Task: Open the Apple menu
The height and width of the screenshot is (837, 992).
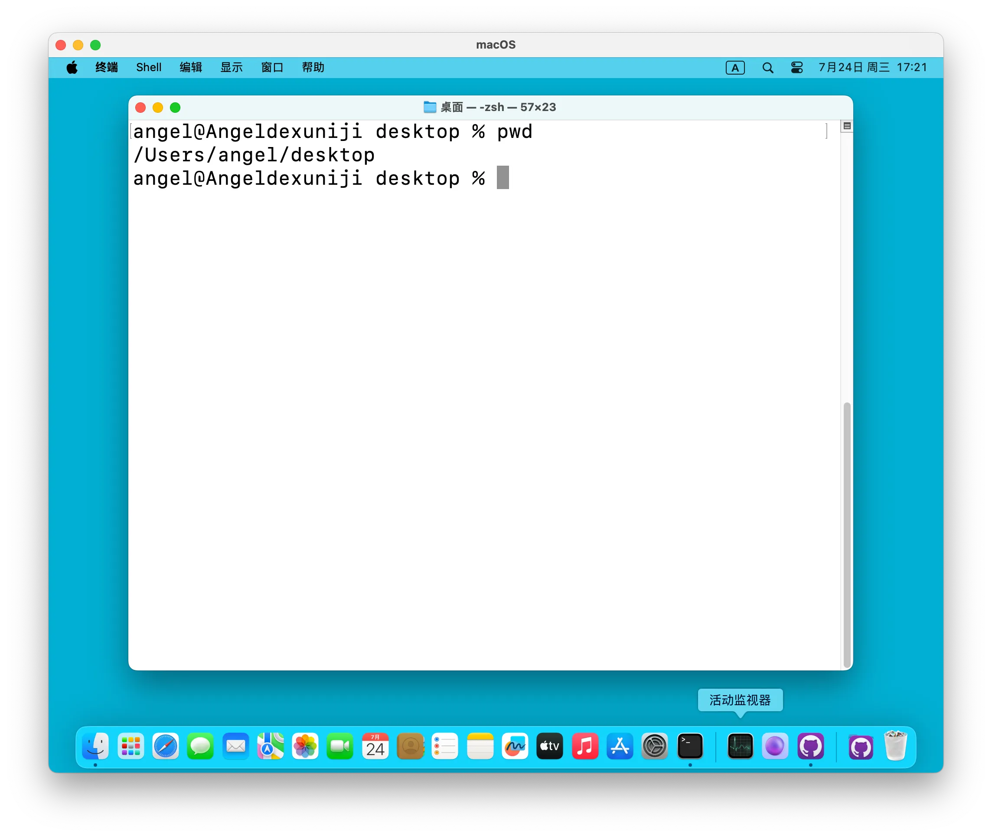Action: pos(72,68)
